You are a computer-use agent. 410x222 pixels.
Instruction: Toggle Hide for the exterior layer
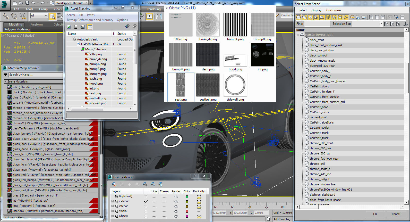154,201
